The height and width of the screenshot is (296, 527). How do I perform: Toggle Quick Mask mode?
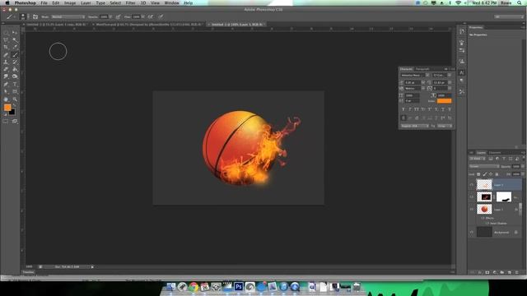6,122
